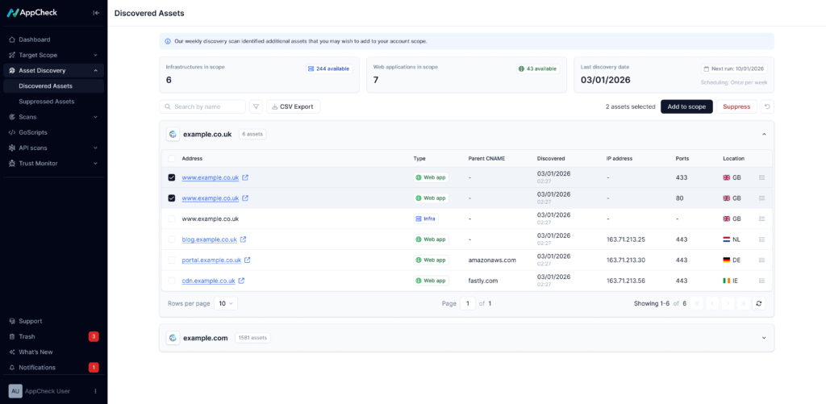Click the table refresh icon

pos(758,303)
